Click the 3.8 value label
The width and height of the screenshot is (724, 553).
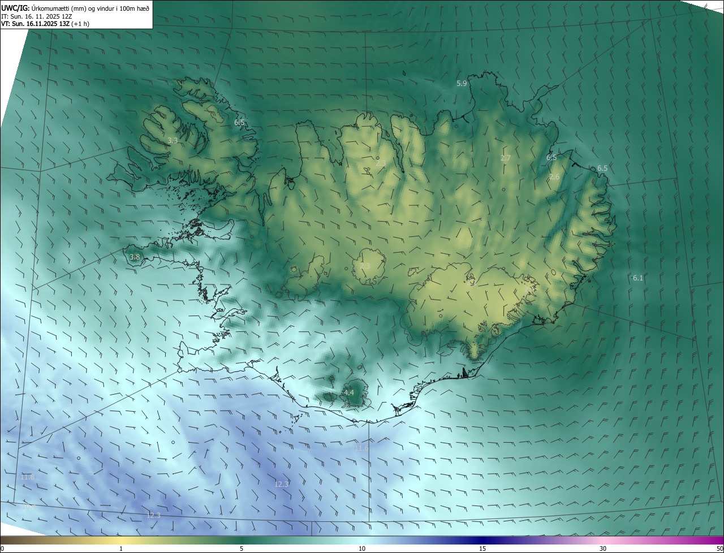(135, 257)
